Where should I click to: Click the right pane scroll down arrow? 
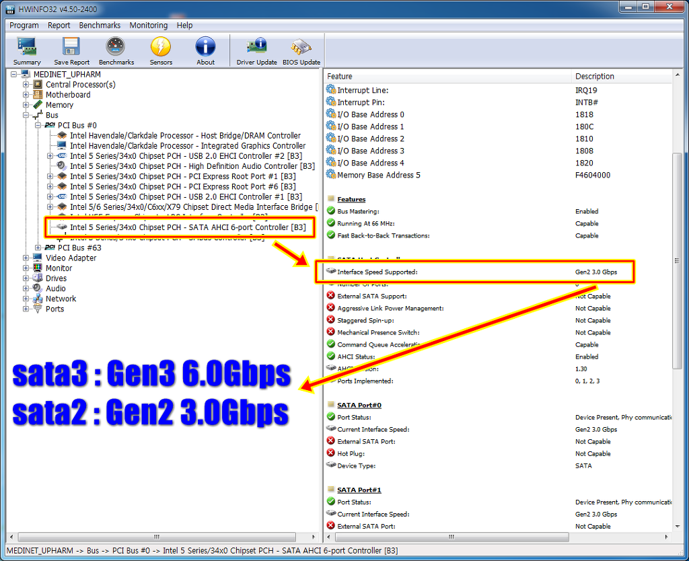677,526
